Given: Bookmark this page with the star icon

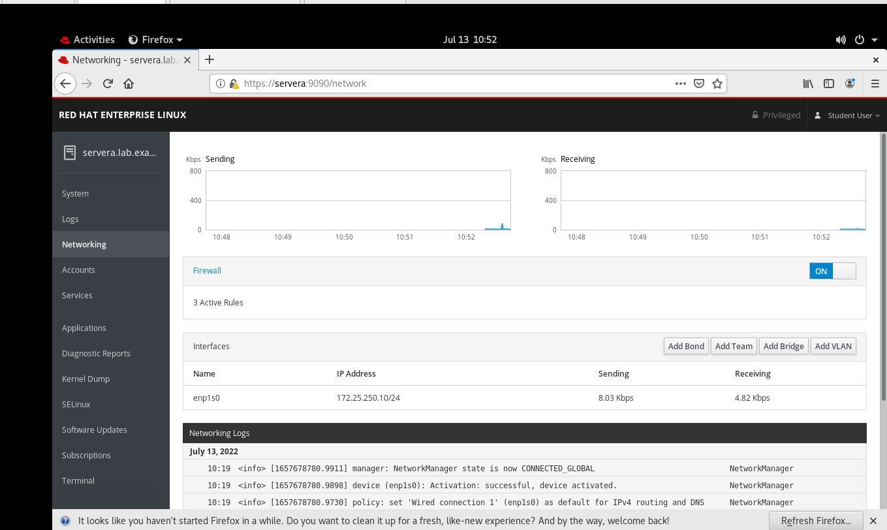Looking at the screenshot, I should click(717, 84).
